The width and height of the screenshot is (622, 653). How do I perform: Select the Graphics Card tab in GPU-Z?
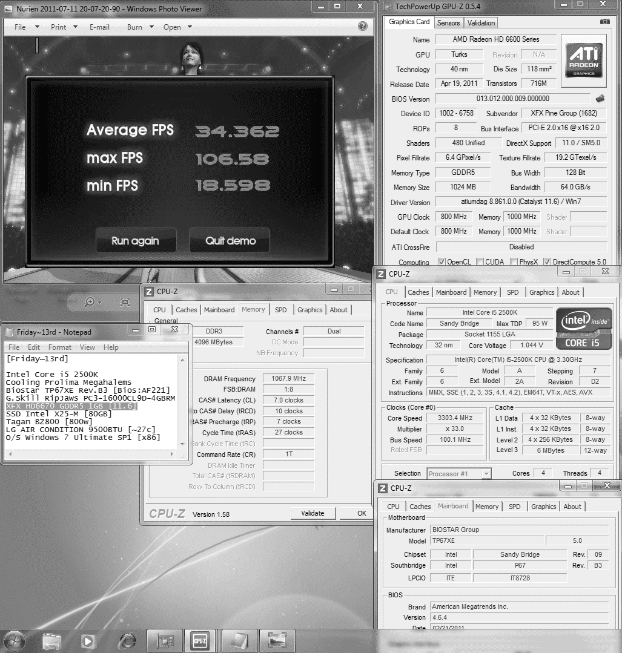coord(409,22)
